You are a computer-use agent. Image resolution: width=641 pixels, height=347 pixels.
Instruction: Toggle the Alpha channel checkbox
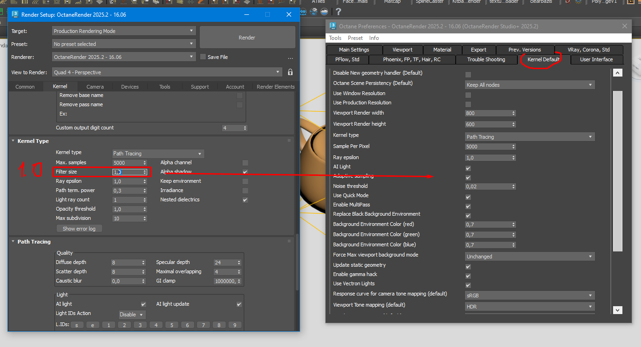245,163
